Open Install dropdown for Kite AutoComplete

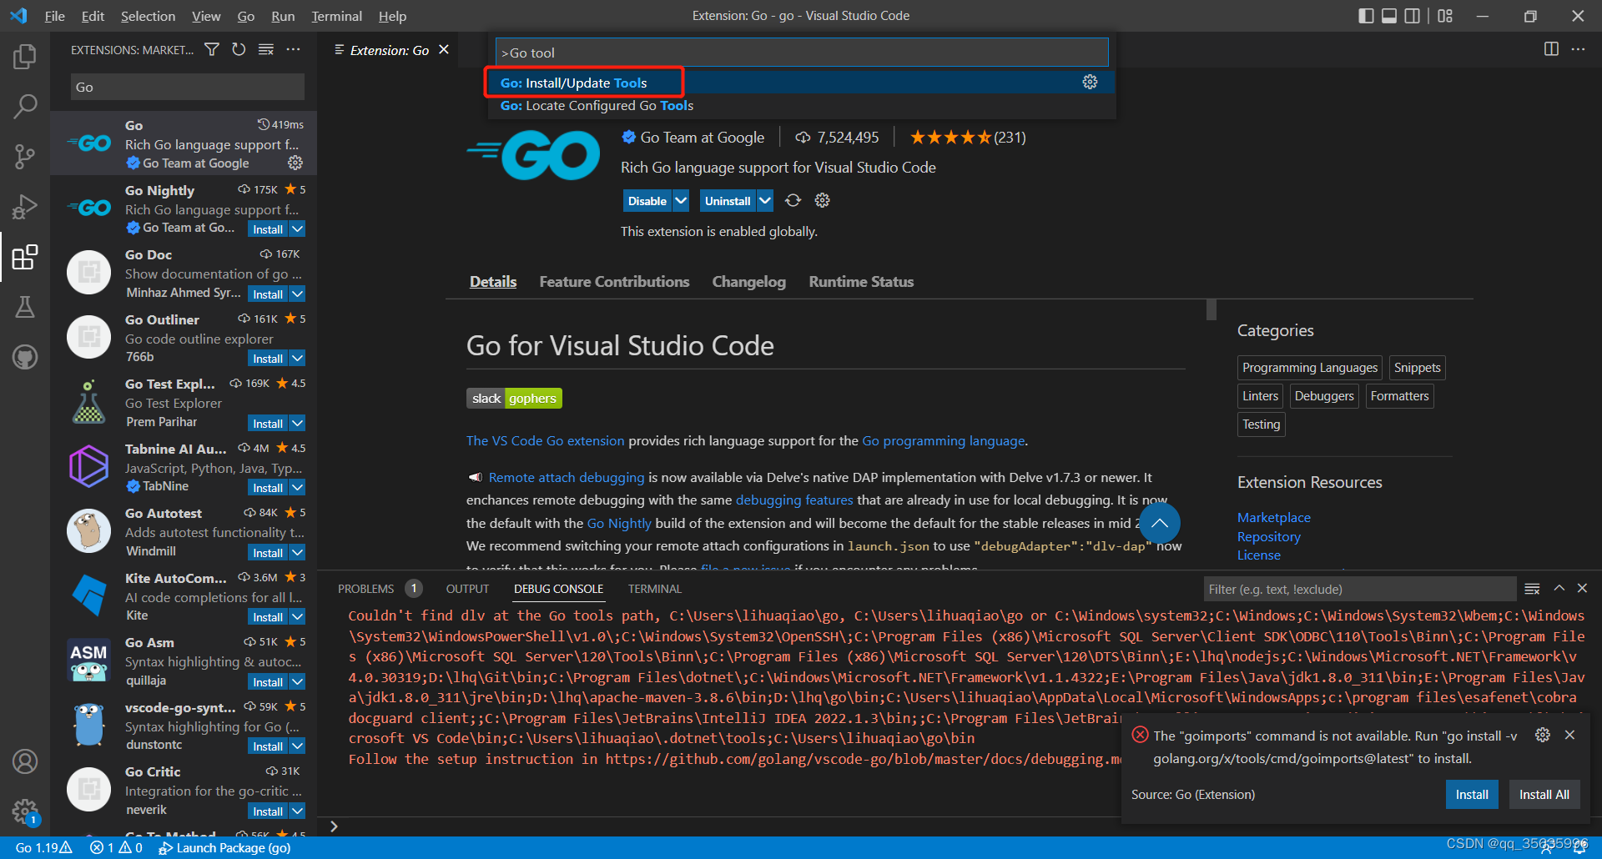(297, 616)
